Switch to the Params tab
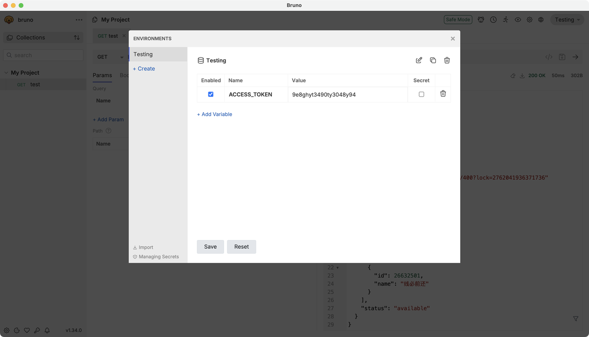Viewport: 589px width, 337px height. [x=102, y=75]
